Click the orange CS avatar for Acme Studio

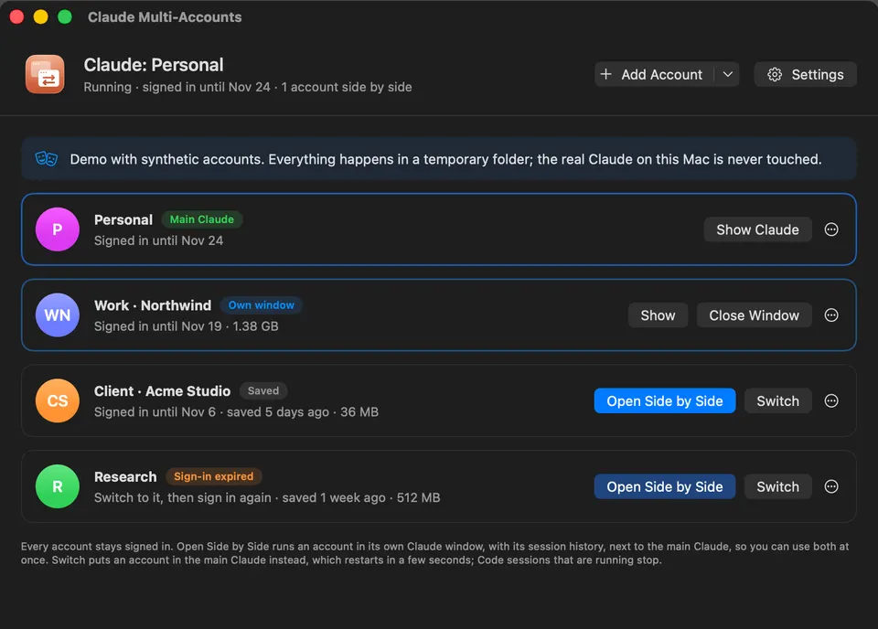[x=57, y=400]
